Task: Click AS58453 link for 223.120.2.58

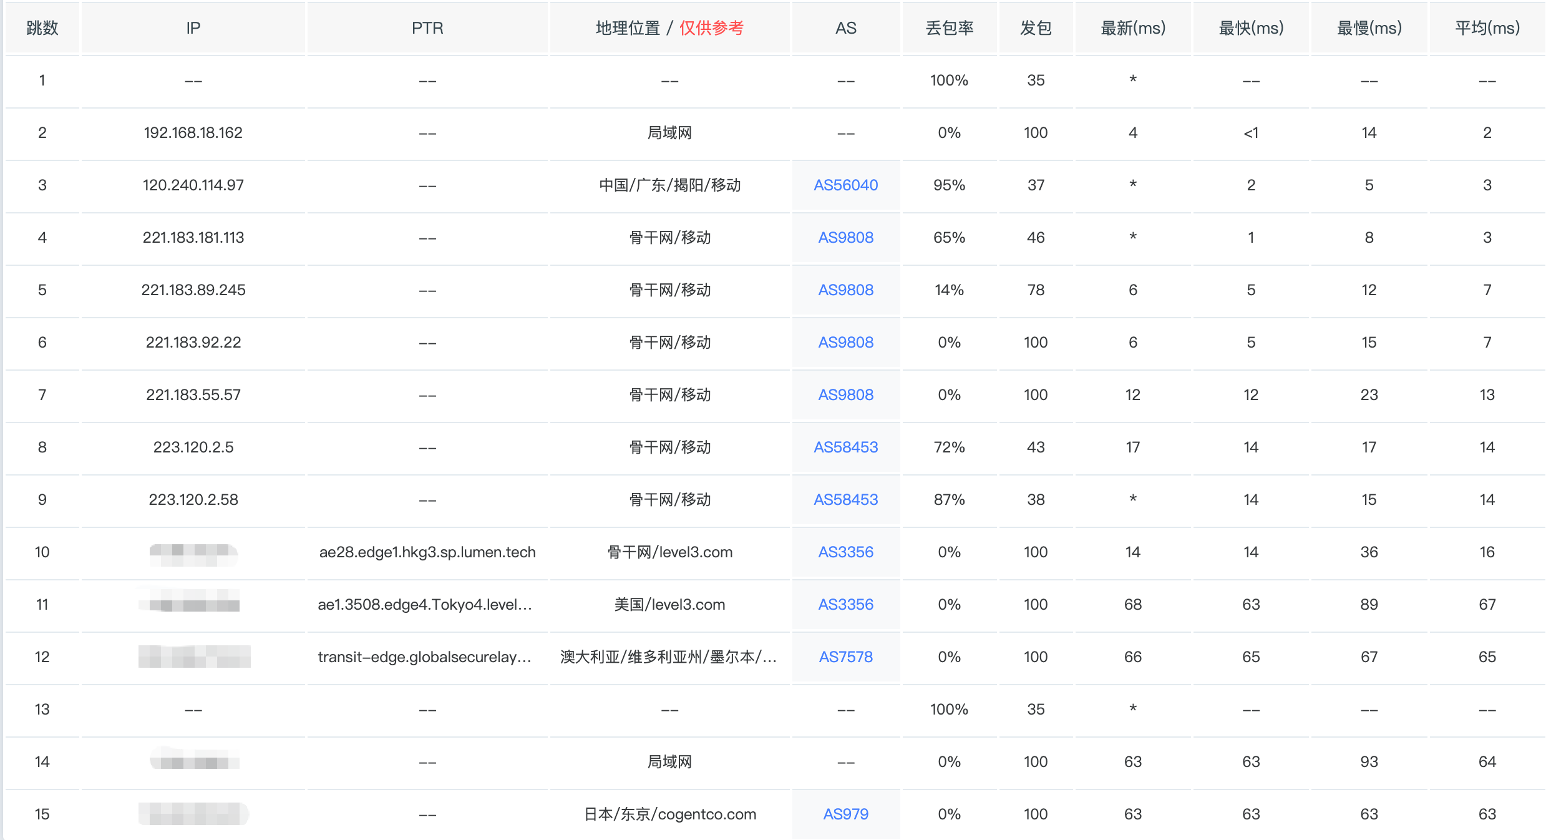Action: pyautogui.click(x=845, y=500)
